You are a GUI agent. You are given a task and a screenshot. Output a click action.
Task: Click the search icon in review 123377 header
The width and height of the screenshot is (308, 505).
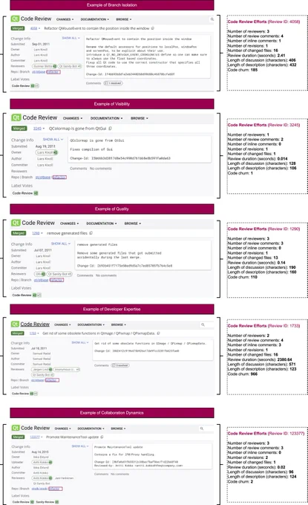tap(202, 429)
